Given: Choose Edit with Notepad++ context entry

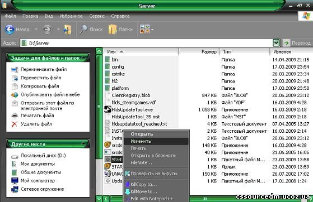Looking at the screenshot, I should [x=156, y=199].
